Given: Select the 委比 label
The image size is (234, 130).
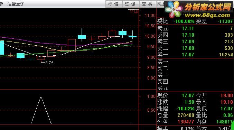Looking at the screenshot, I should click(162, 21).
